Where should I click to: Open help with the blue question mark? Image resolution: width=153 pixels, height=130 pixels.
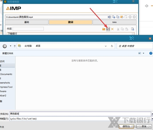point(151,53)
